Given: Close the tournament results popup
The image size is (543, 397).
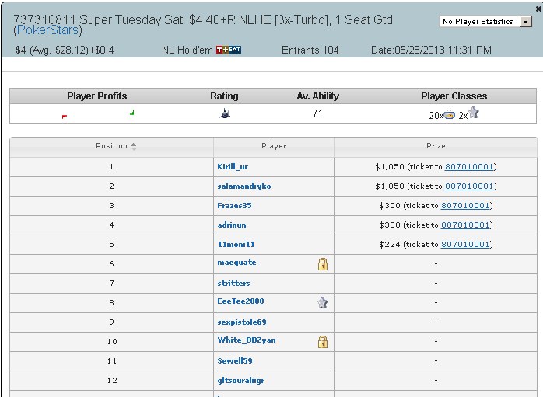Looking at the screenshot, I should pos(538,9).
